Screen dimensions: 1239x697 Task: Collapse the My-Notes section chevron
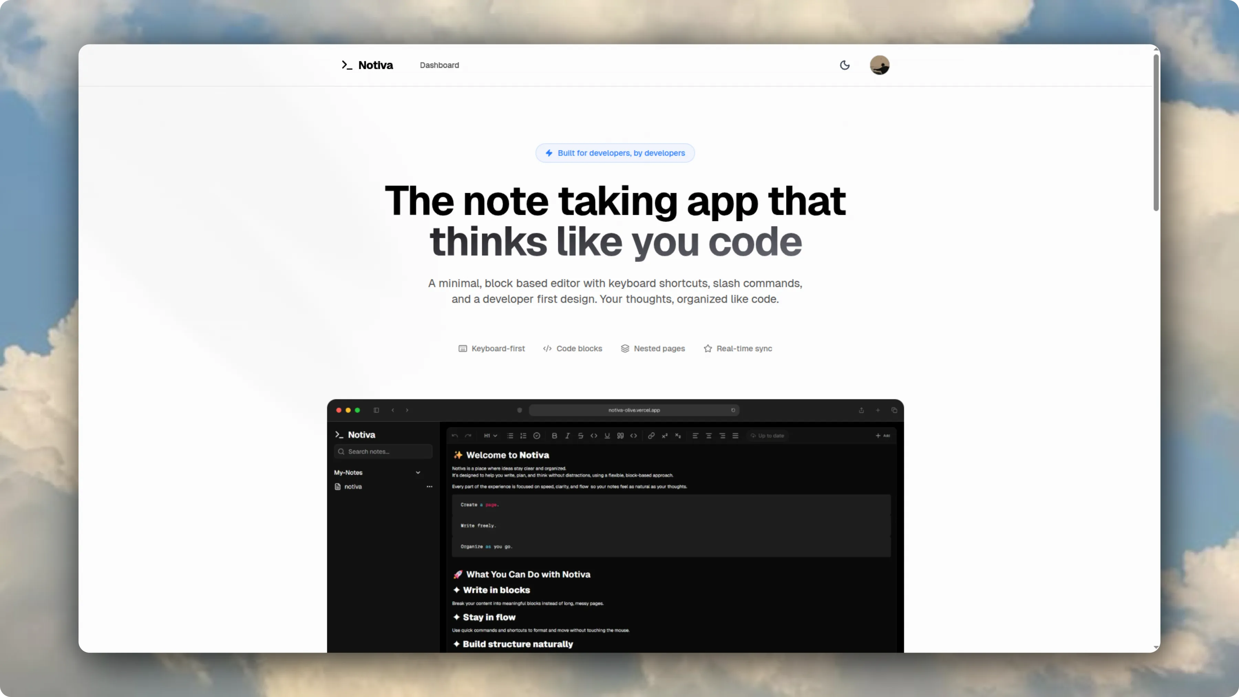coord(418,473)
